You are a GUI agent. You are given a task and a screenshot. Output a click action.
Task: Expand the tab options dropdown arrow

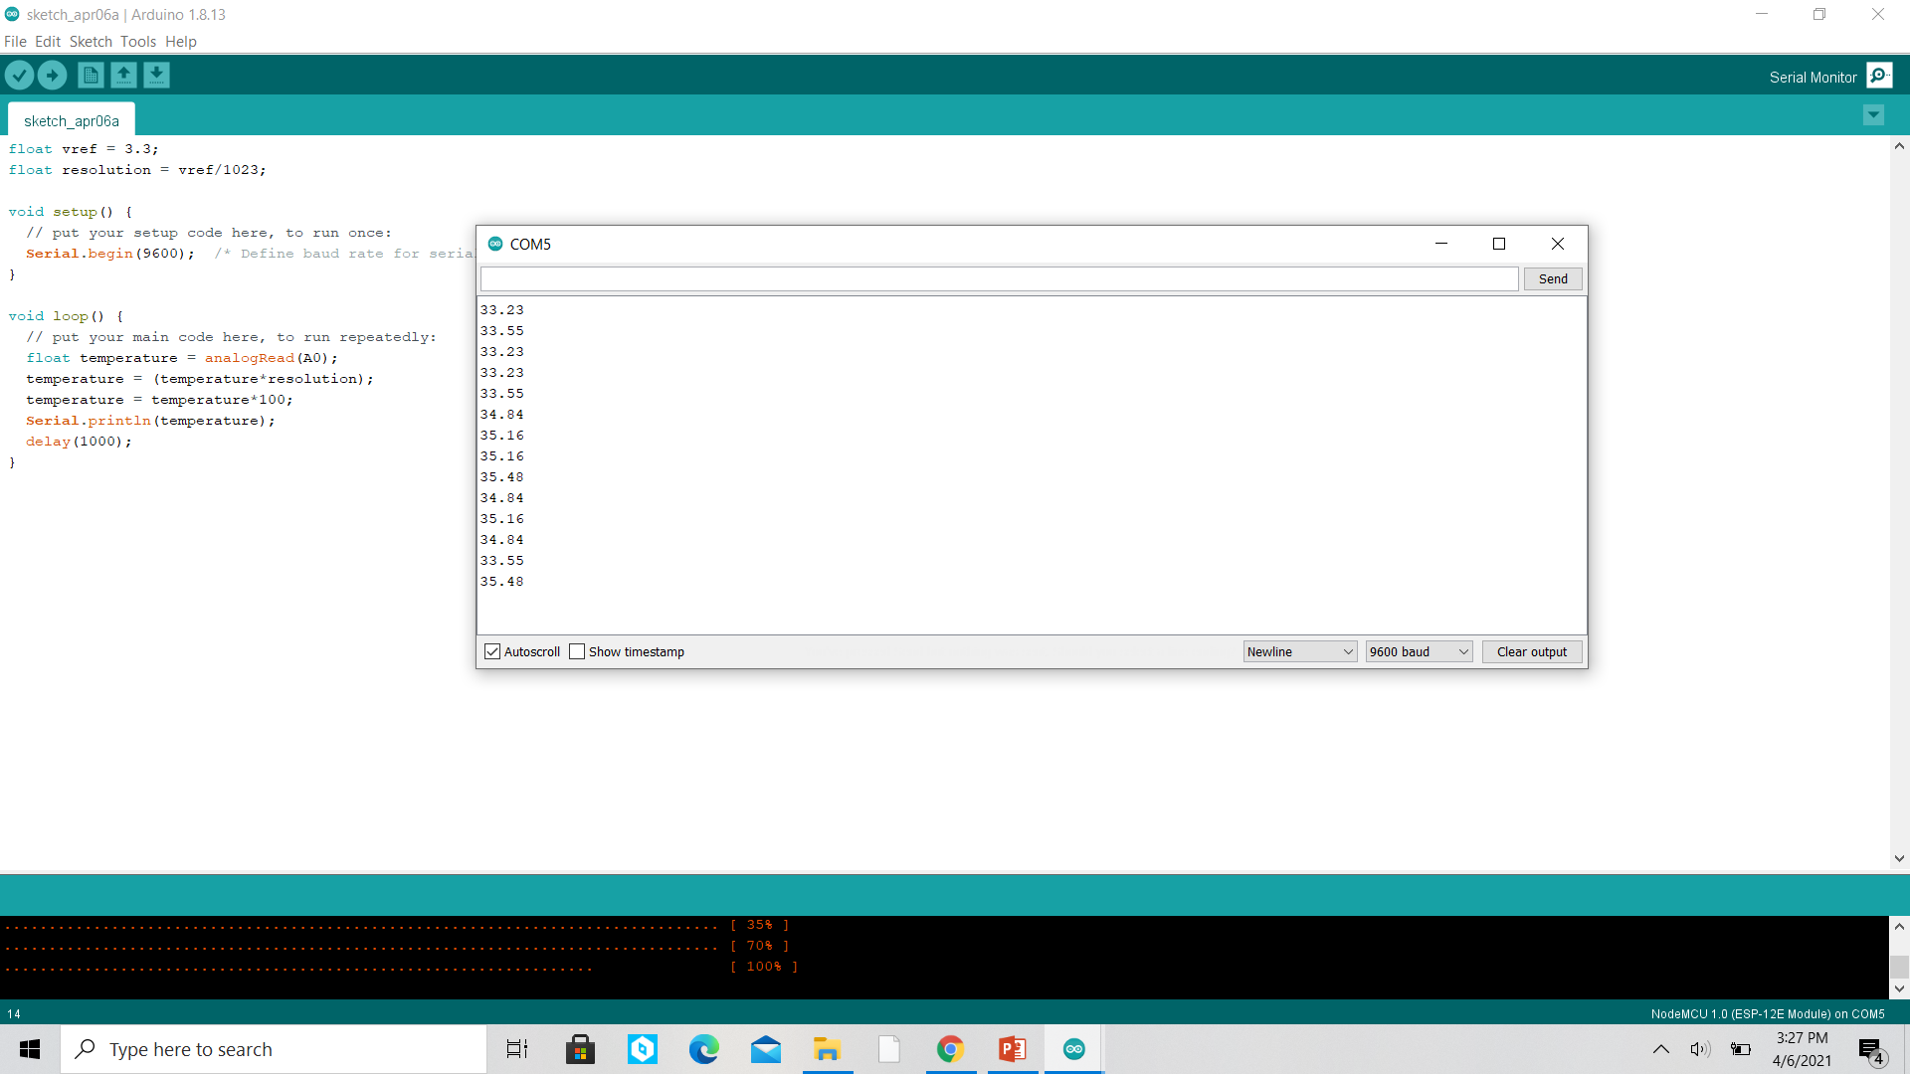point(1873,115)
